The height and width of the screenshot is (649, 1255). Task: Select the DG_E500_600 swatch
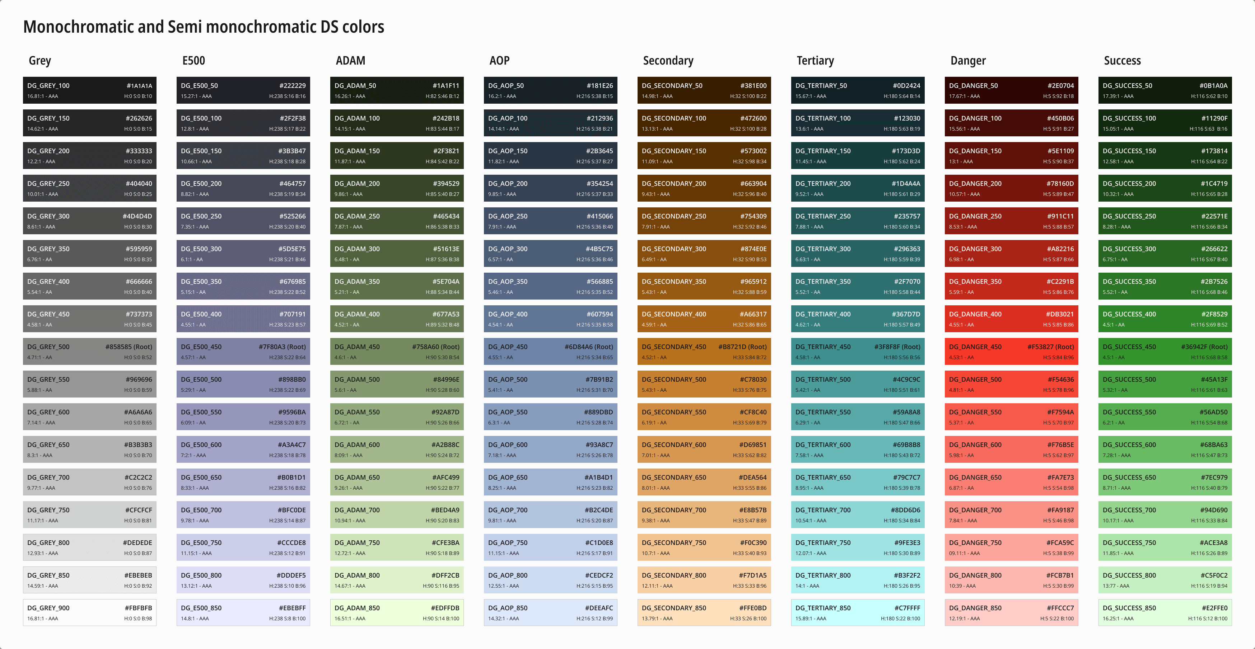243,450
